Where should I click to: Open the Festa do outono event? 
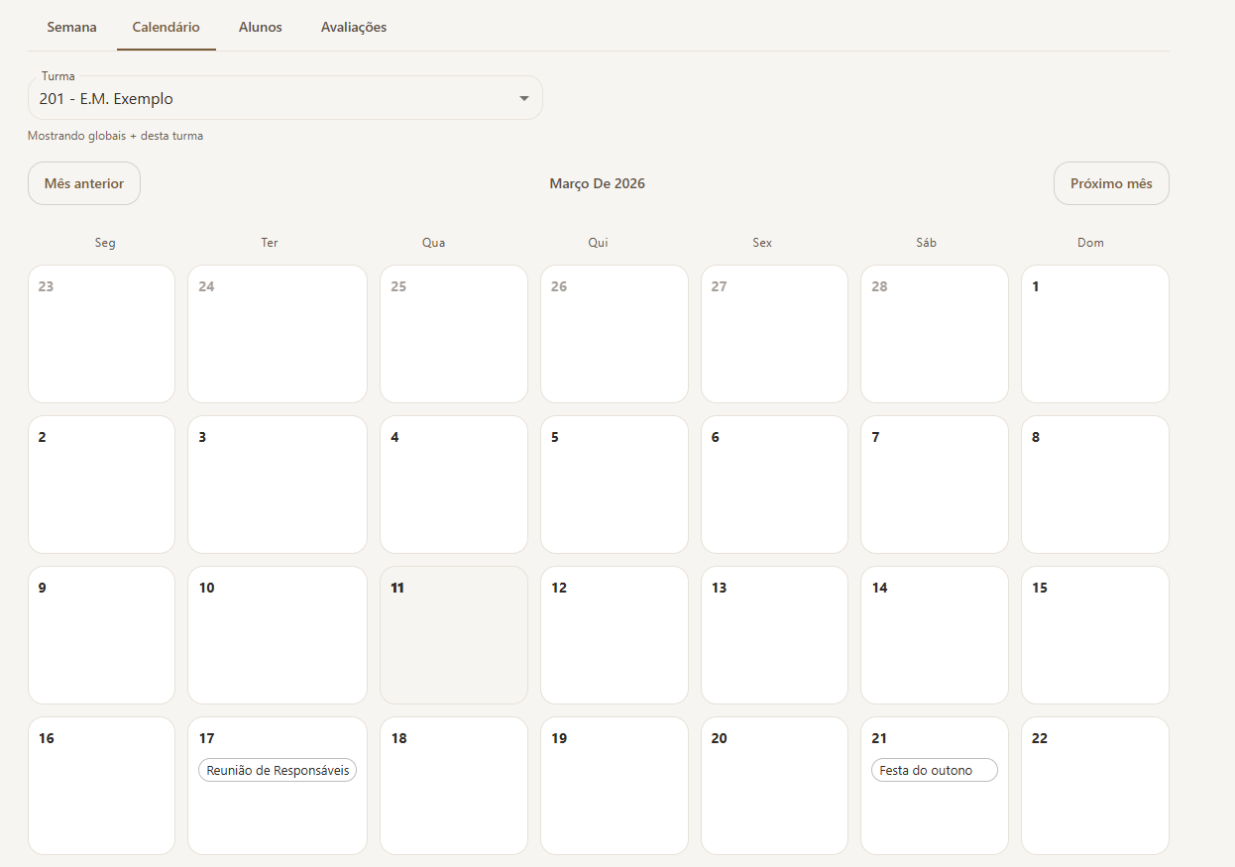(x=934, y=770)
